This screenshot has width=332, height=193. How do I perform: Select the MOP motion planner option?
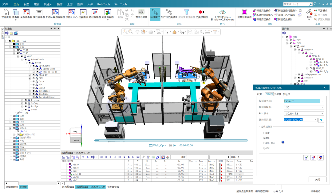264,133
